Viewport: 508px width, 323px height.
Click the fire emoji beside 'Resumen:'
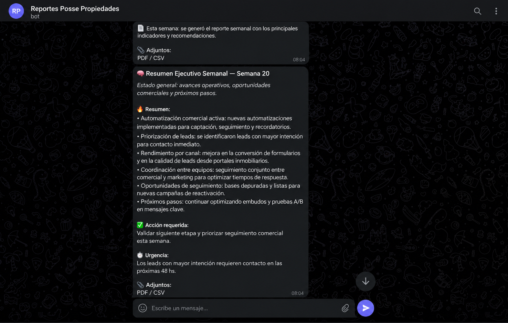pyautogui.click(x=140, y=109)
